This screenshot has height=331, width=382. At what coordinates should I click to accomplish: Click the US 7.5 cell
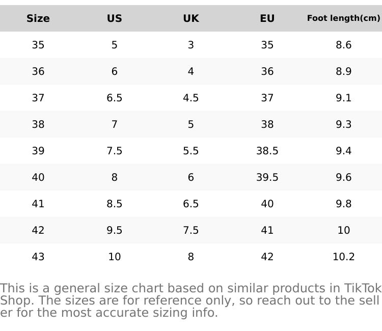click(115, 151)
